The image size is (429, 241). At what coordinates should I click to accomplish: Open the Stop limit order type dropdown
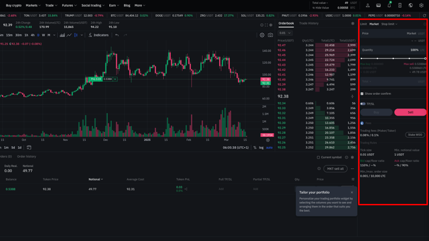[x=389, y=24]
